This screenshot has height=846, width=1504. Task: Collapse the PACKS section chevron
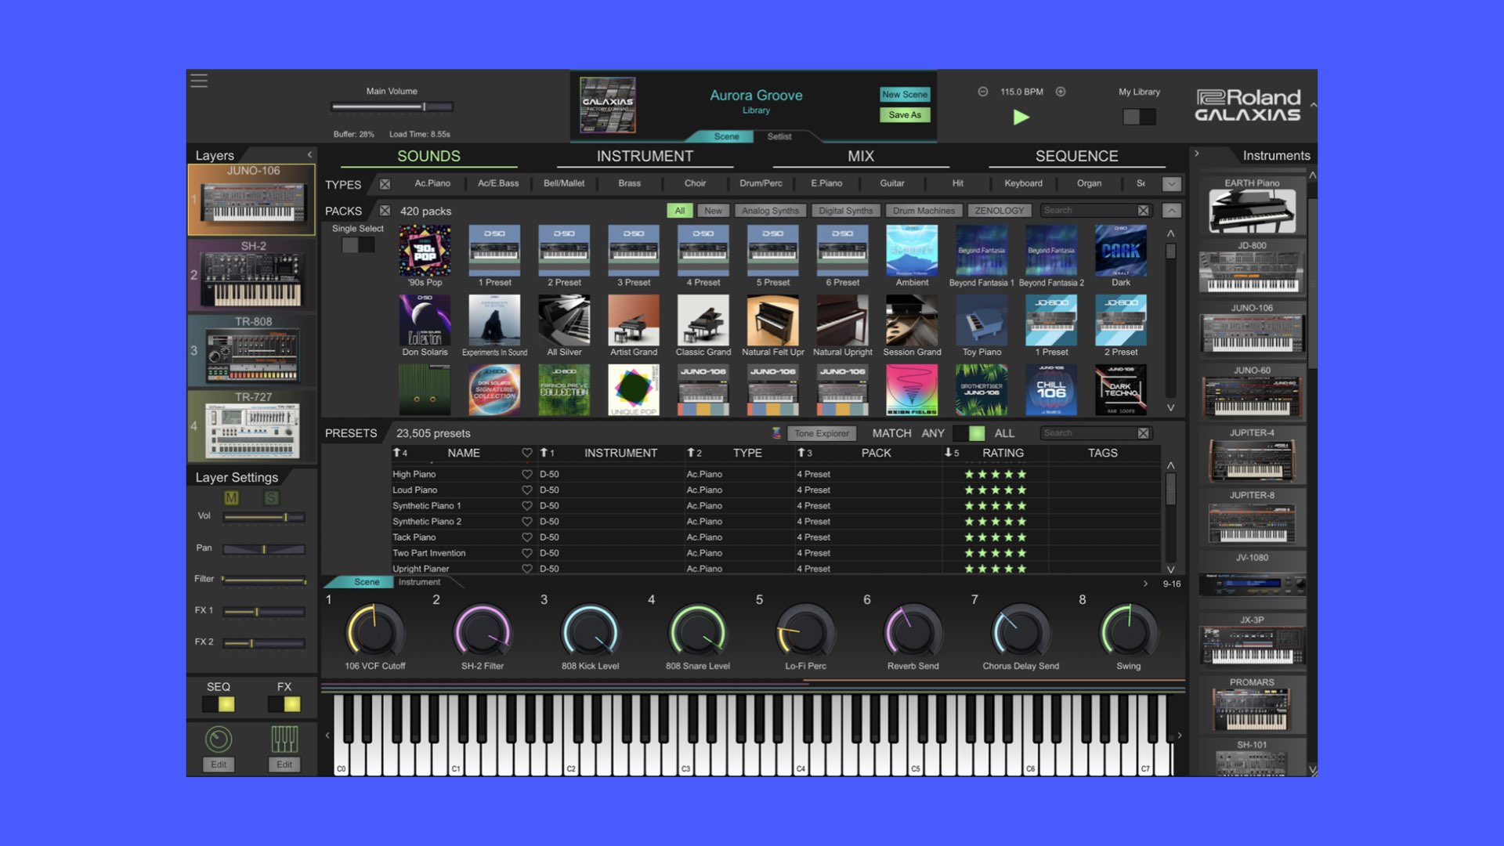click(x=1171, y=211)
